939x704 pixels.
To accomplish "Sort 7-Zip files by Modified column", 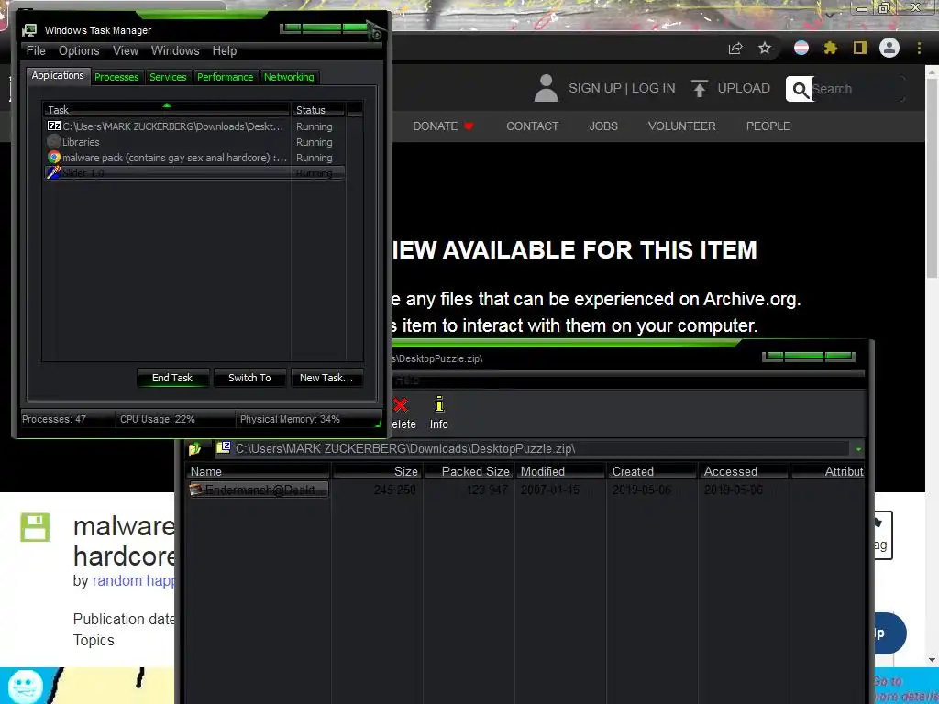I will [x=560, y=471].
